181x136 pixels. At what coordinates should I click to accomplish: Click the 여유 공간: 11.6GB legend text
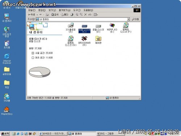point(44,58)
